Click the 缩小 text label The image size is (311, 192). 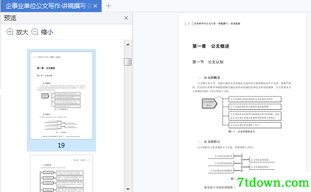(47, 32)
